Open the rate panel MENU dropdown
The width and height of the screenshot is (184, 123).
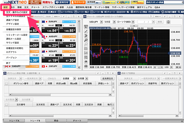[x=57, y=16]
